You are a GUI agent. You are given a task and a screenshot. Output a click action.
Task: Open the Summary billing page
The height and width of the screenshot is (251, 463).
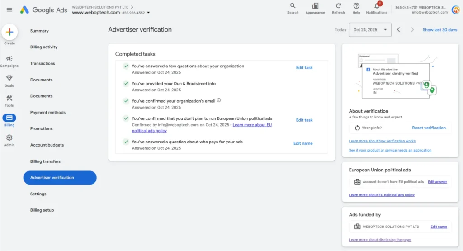tap(39, 31)
